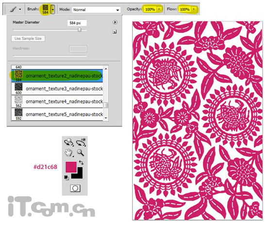Open the Brush preset picker dropdown arrow
This screenshot has height=225, width=267.
pyautogui.click(x=53, y=9)
